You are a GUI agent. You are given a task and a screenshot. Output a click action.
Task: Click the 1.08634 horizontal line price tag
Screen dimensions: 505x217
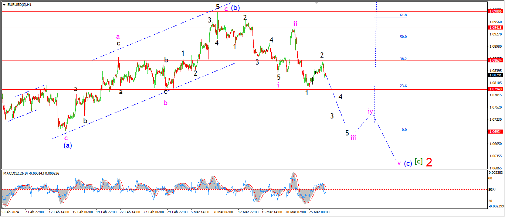tap(496, 60)
